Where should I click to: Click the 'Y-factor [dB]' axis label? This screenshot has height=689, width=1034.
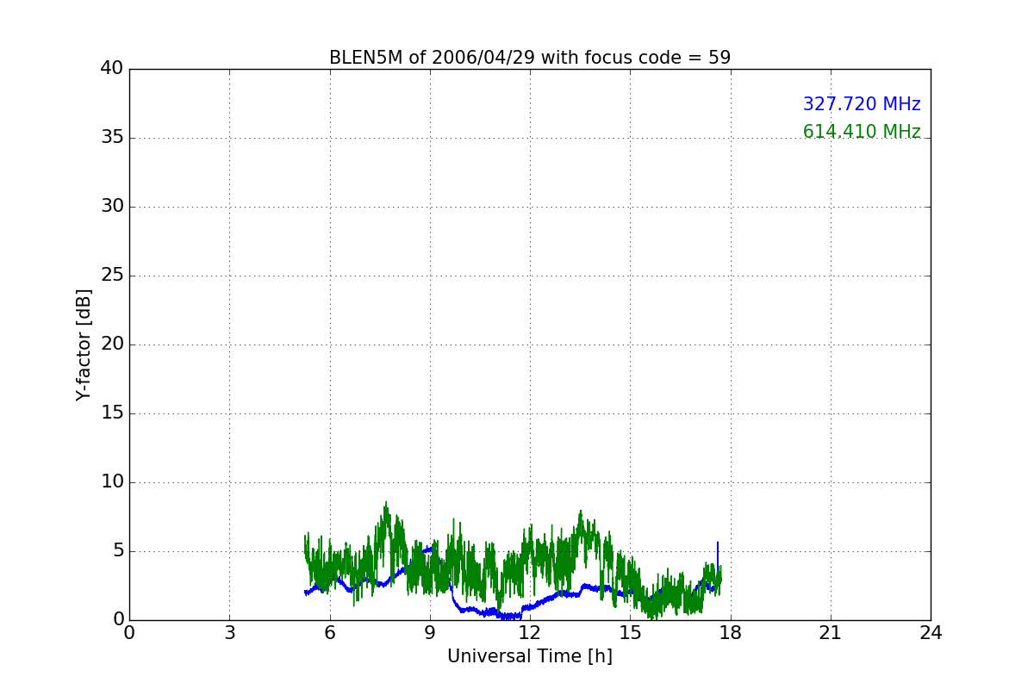[84, 344]
